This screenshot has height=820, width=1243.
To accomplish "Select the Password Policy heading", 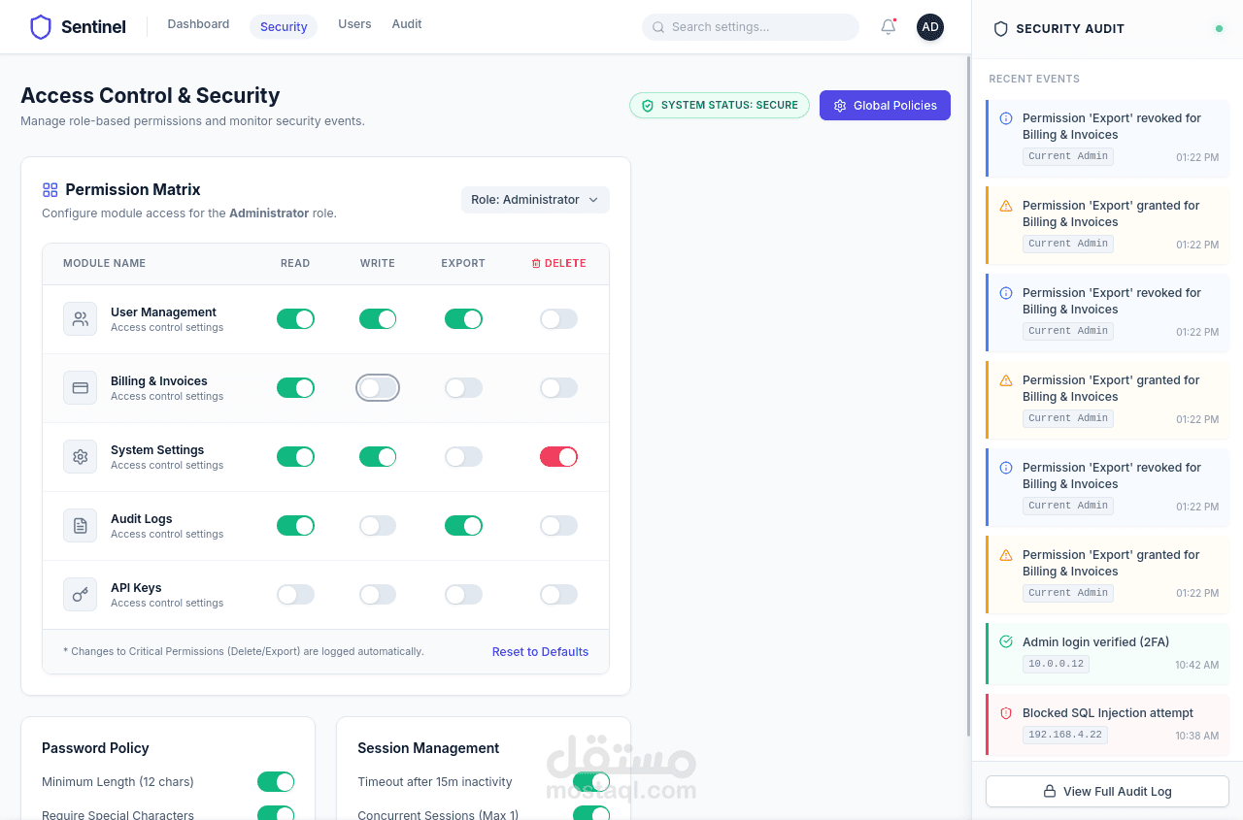I will [95, 748].
